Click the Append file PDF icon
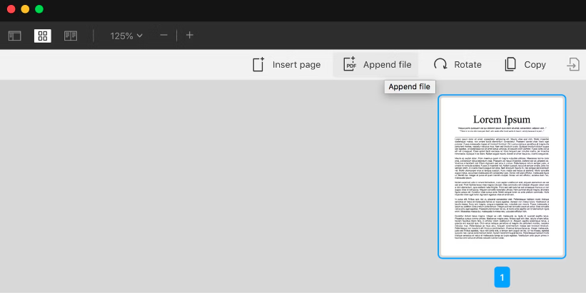Image resolution: width=586 pixels, height=300 pixels. click(x=350, y=65)
